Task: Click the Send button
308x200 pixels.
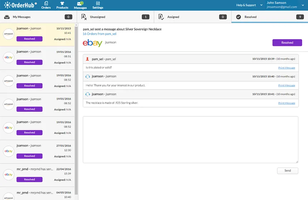Action: pyautogui.click(x=288, y=171)
